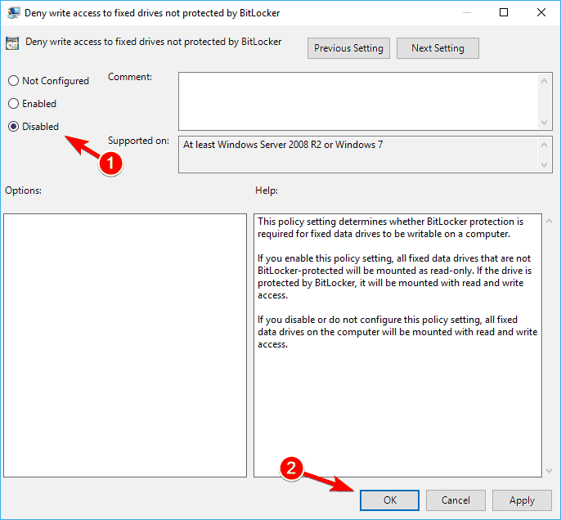The image size is (561, 520).
Task: Click inside the empty Options pane
Action: tap(125, 345)
